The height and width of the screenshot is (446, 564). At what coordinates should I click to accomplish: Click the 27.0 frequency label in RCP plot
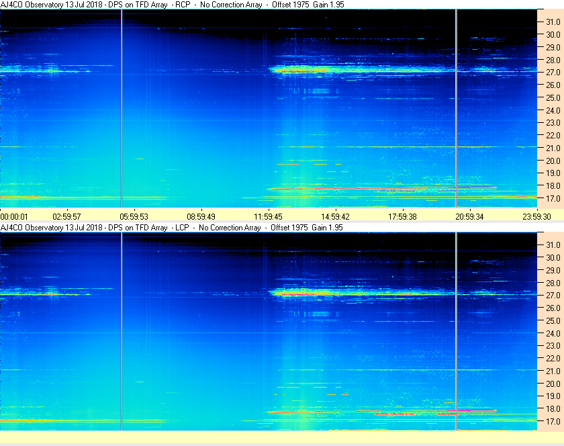pos(553,73)
